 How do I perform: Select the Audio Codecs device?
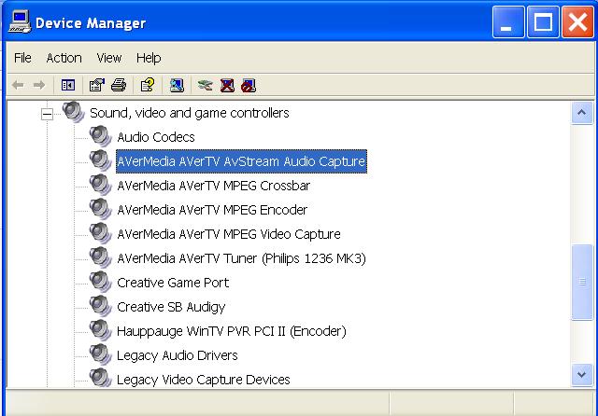click(156, 137)
